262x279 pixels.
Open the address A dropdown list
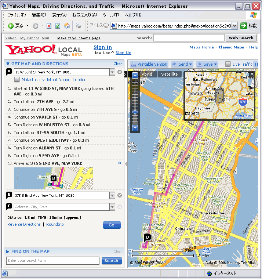(112, 72)
